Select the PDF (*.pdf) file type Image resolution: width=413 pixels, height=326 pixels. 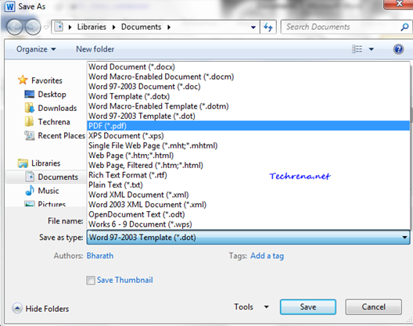(248, 126)
